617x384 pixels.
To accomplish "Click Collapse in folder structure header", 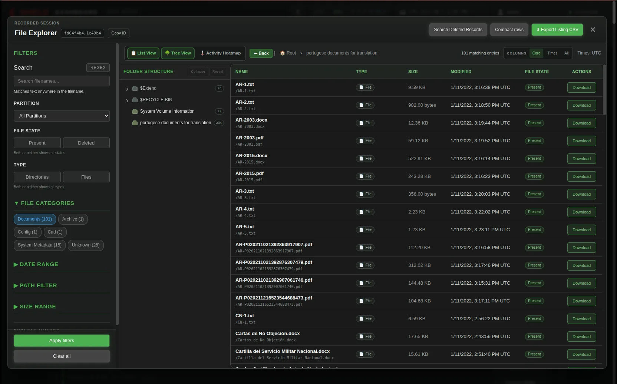I will [198, 72].
